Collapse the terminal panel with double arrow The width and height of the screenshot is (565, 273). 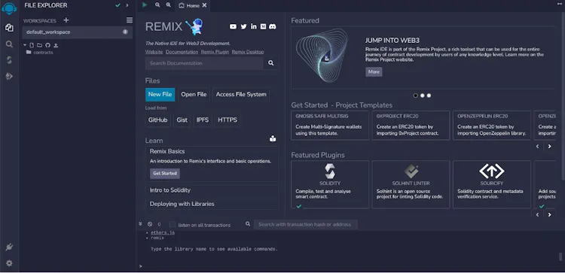tap(141, 223)
